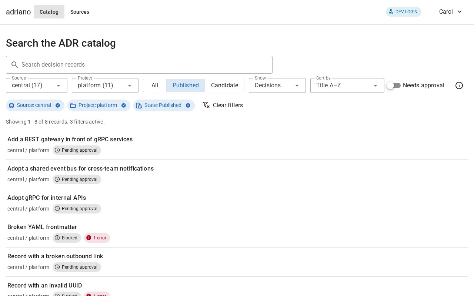Expand the Carol user menu
474x296 pixels.
[x=451, y=12]
